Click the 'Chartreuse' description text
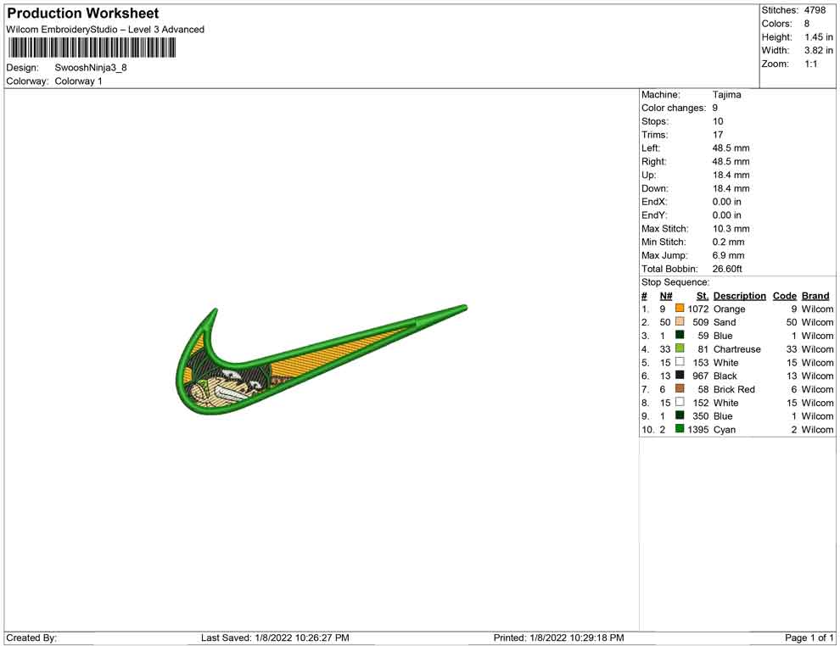Screen dimensions: 840x646 pyautogui.click(x=737, y=349)
